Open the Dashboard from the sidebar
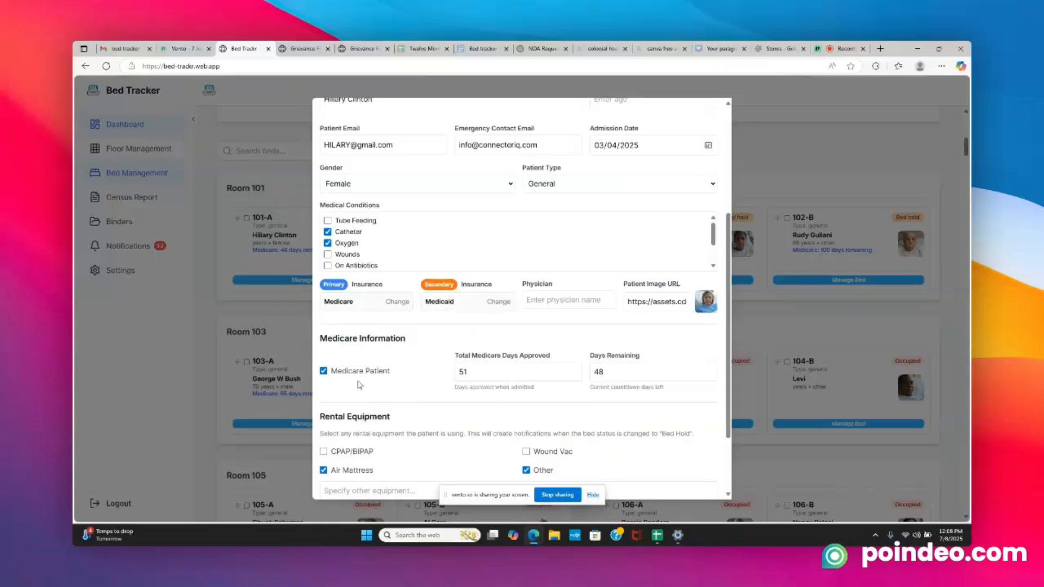The image size is (1044, 587). click(x=125, y=124)
